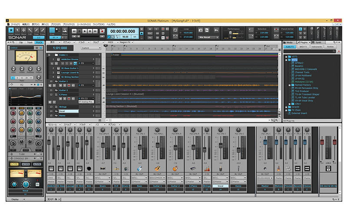Select screenset 4
This screenshot has height=219, width=347.
tap(304, 33)
